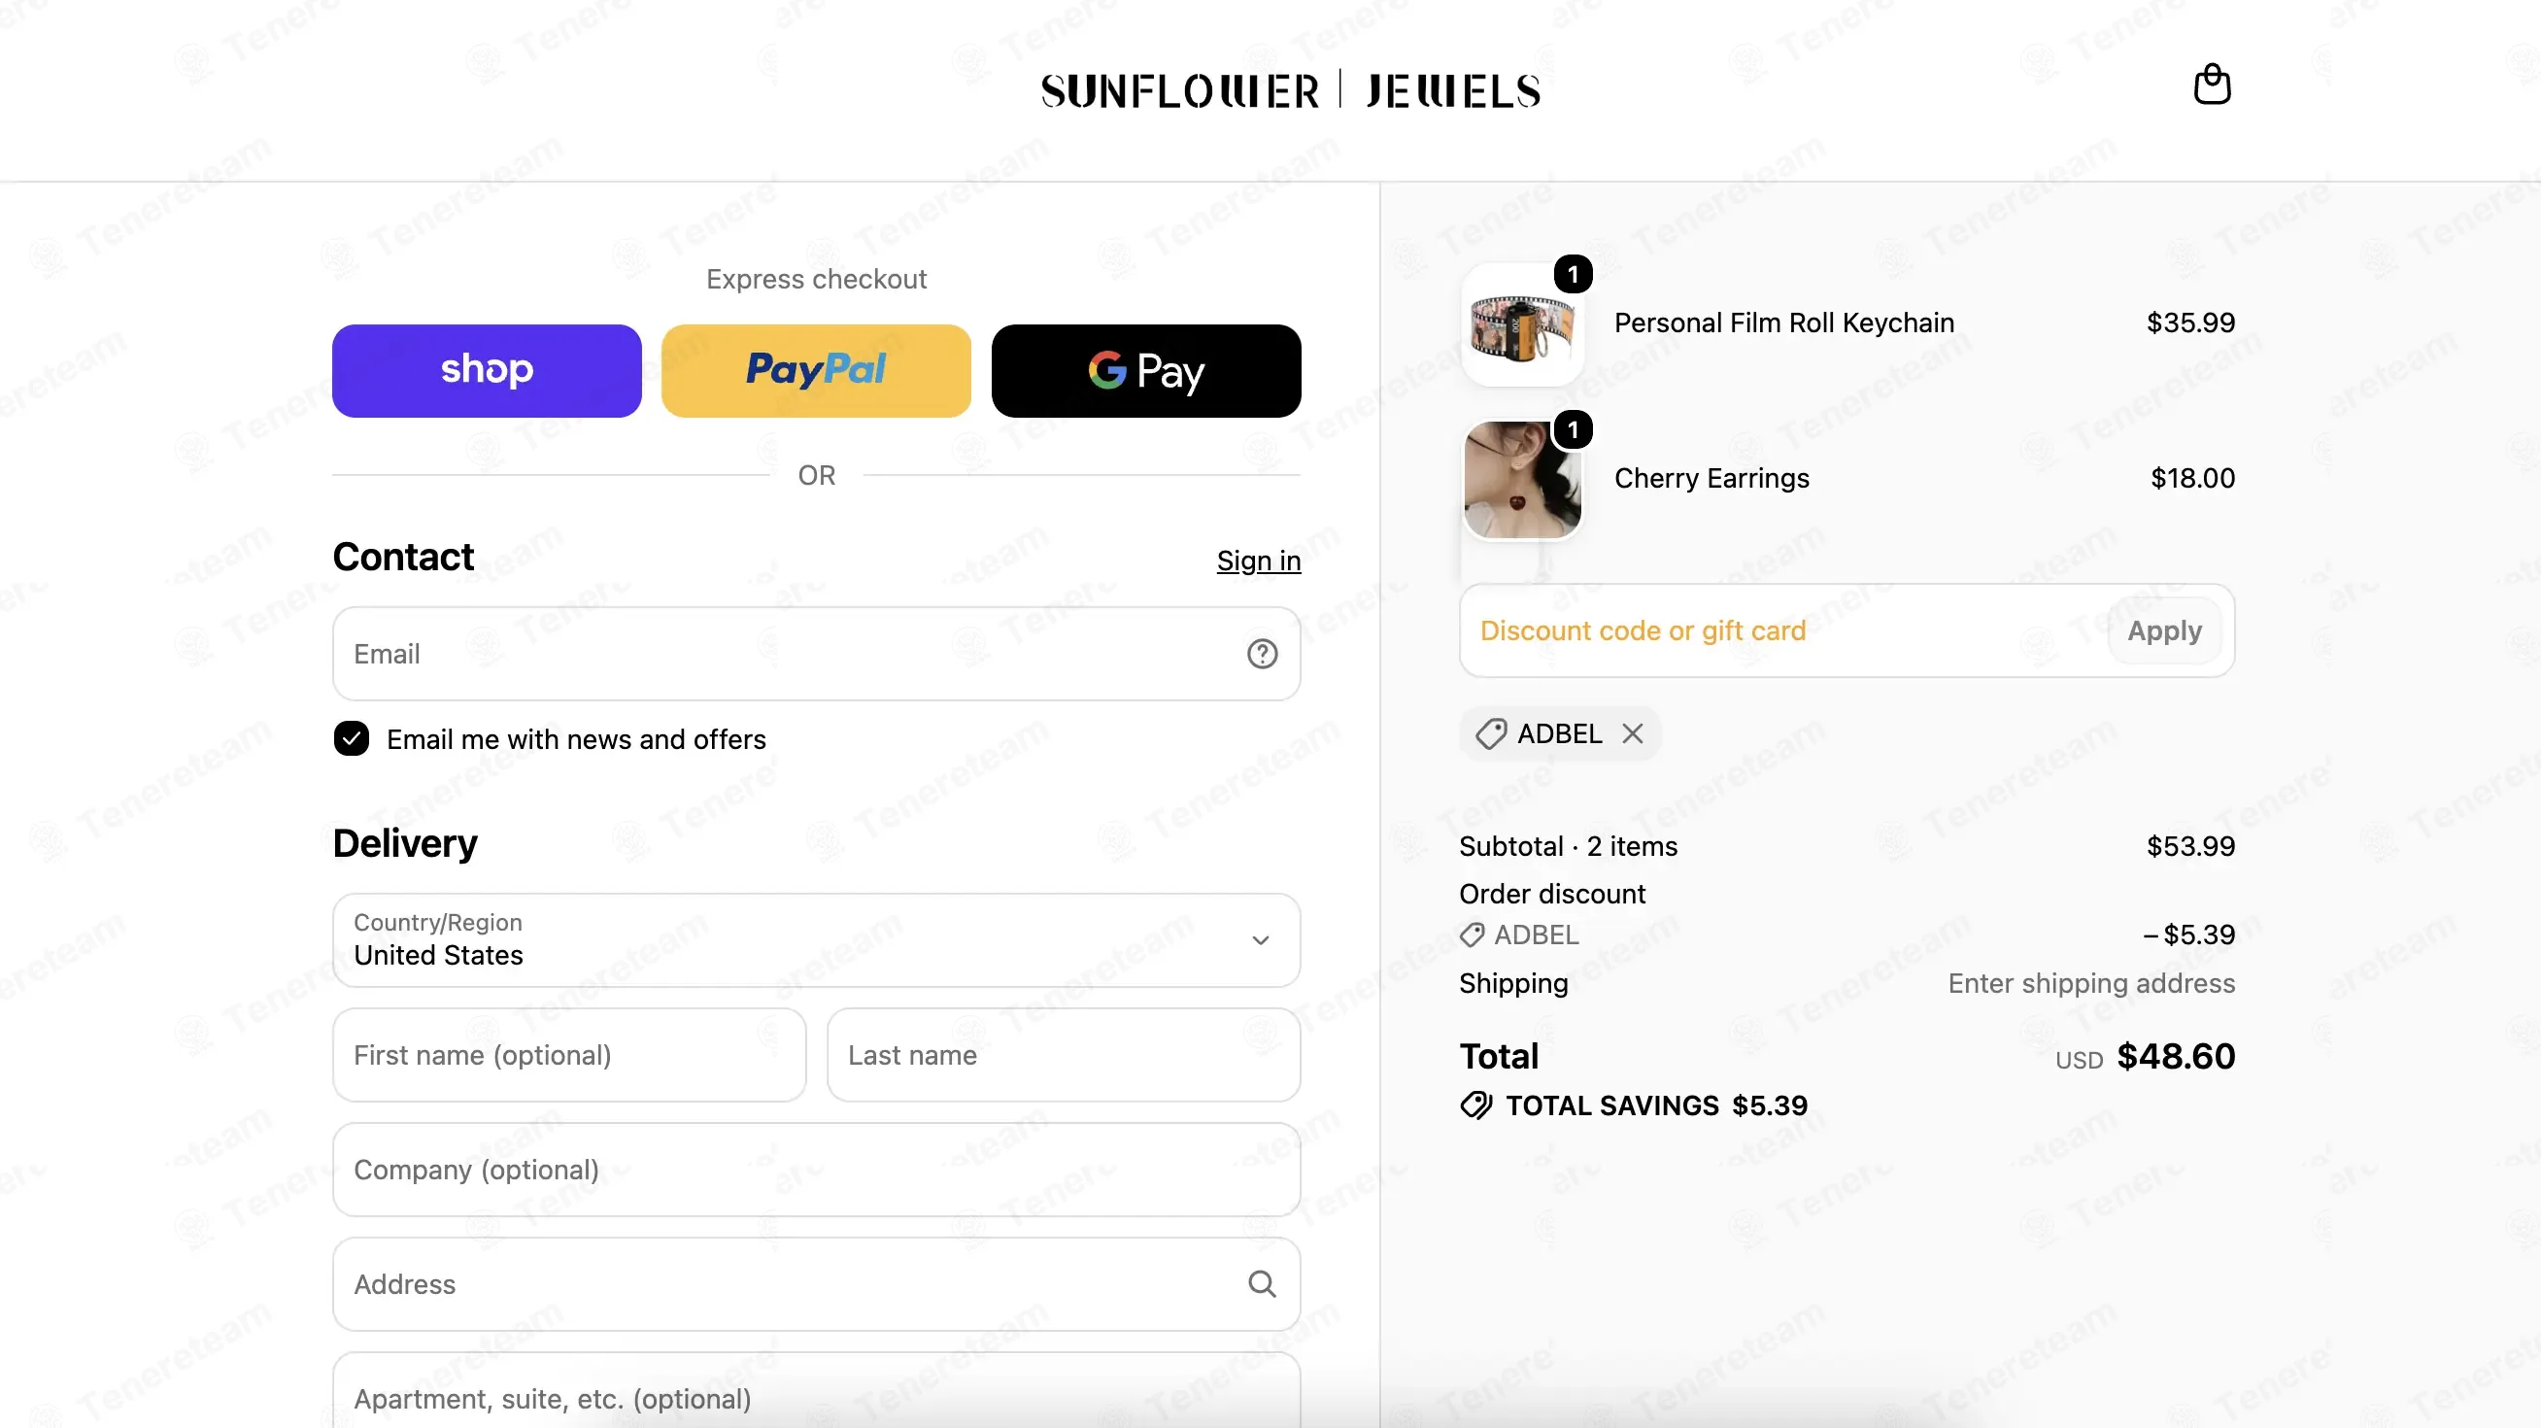2541x1428 pixels.
Task: Select the Cherry Earrings thumbnail
Action: click(x=1521, y=479)
